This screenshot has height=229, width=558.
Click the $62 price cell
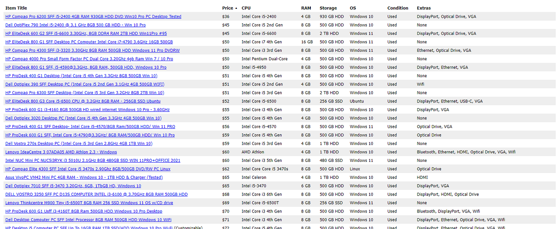coord(226,169)
